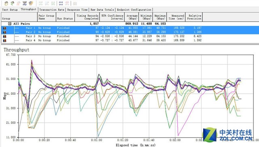Click the faded pink third toolbar icon
The height and width of the screenshot is (147, 259).
click(19, 3)
